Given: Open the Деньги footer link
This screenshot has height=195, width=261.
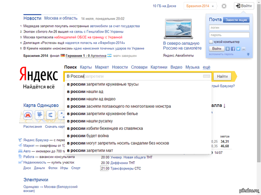Looking at the screenshot, I should [x=40, y=168].
